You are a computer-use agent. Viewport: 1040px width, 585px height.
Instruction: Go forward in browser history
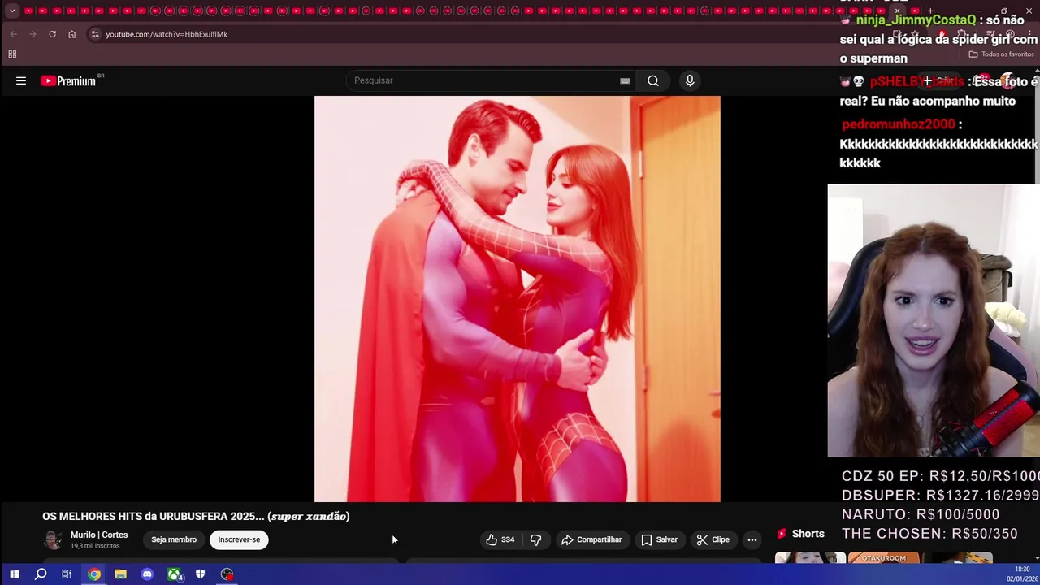[32, 34]
